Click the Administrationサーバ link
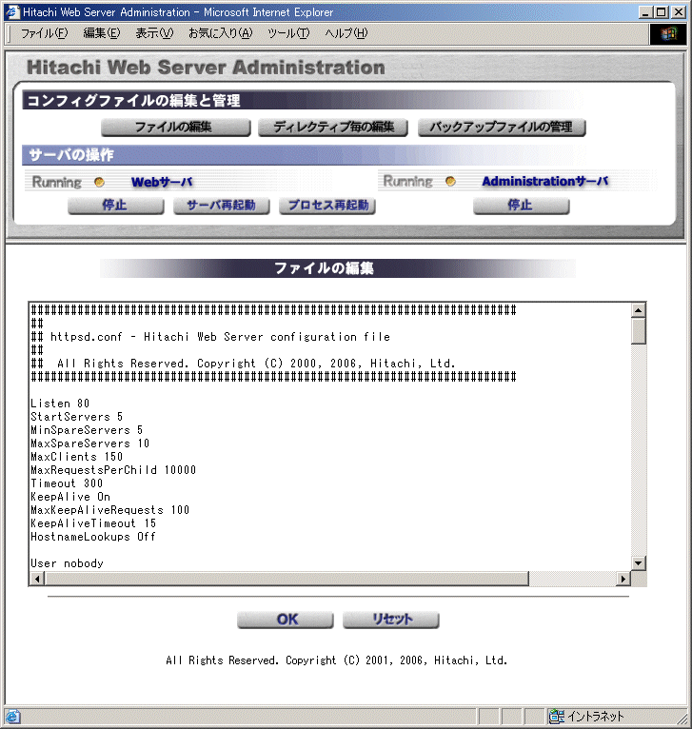The width and height of the screenshot is (692, 729). pyautogui.click(x=545, y=182)
